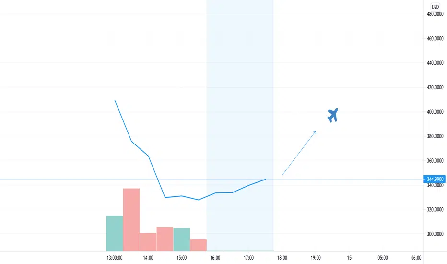Image resolution: width=447 pixels, height=264 pixels.
Task: Click the price line's starting peak
Action: point(115,100)
